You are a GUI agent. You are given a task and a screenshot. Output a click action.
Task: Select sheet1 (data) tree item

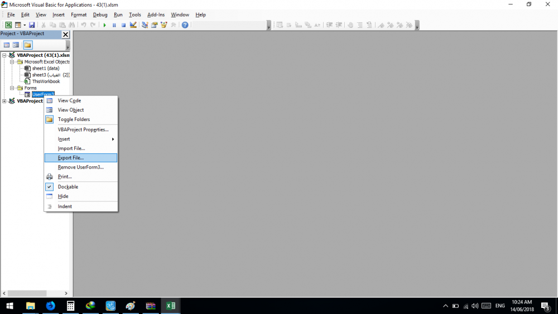(46, 68)
